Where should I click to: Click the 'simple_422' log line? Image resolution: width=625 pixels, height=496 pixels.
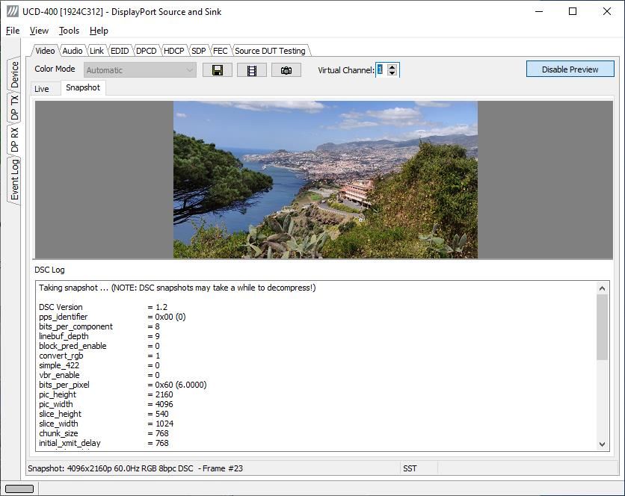(x=99, y=365)
